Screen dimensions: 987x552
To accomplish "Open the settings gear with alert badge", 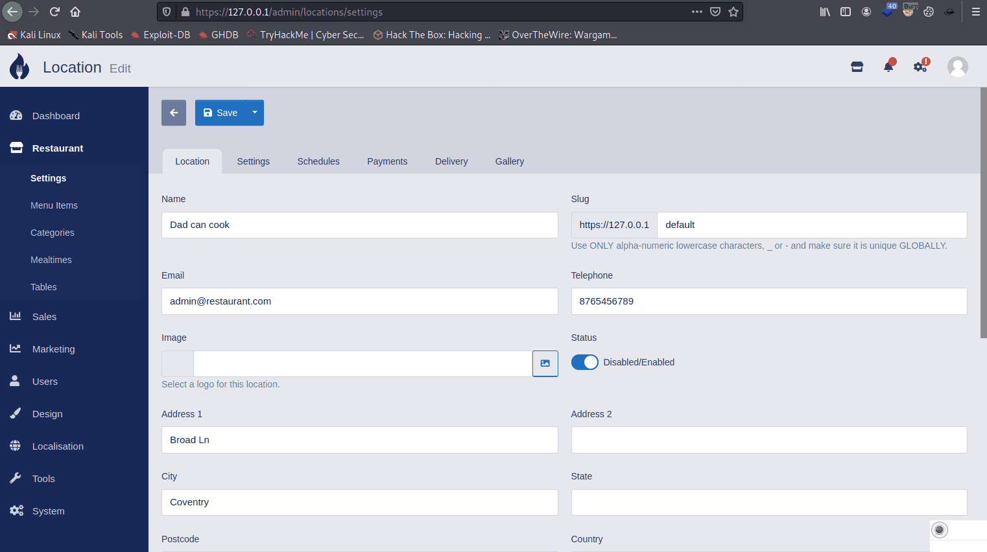I will (x=920, y=66).
